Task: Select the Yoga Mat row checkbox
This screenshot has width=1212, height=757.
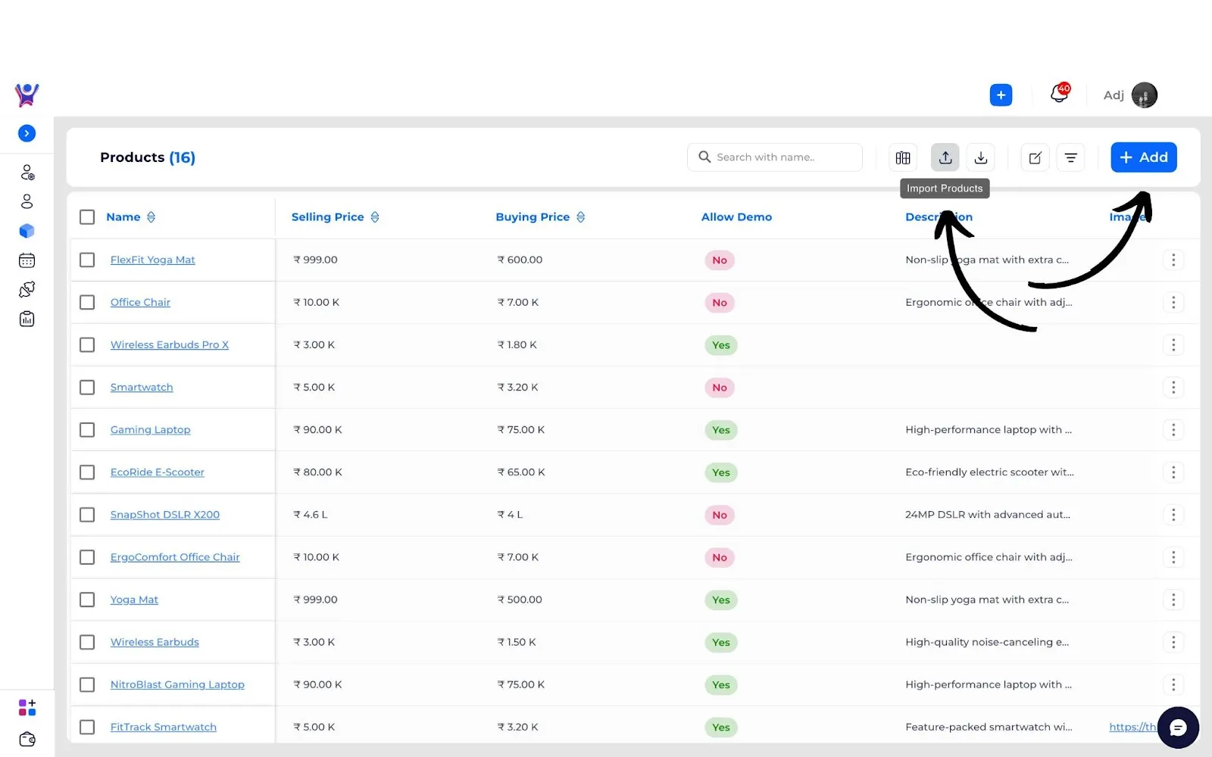Action: click(87, 600)
